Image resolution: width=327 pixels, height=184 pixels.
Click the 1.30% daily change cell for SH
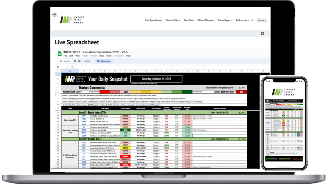pyautogui.click(x=187, y=127)
